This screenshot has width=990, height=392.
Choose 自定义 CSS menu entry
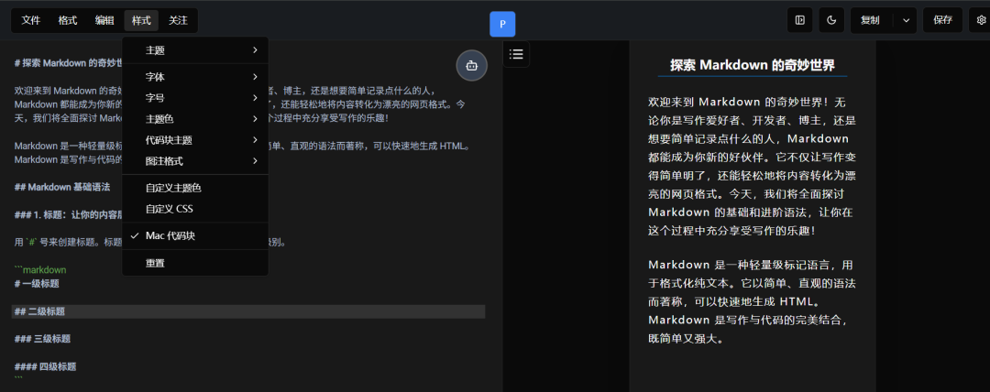click(x=195, y=209)
